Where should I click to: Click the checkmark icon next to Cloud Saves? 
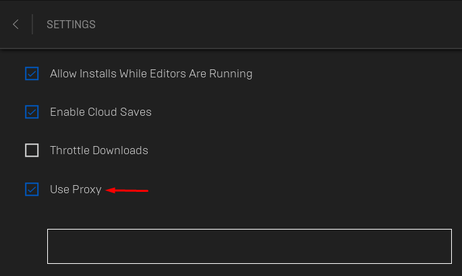pos(32,112)
